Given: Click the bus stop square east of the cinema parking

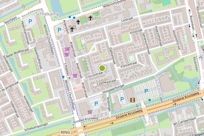Looking at the screenshot, I should 150,100.
